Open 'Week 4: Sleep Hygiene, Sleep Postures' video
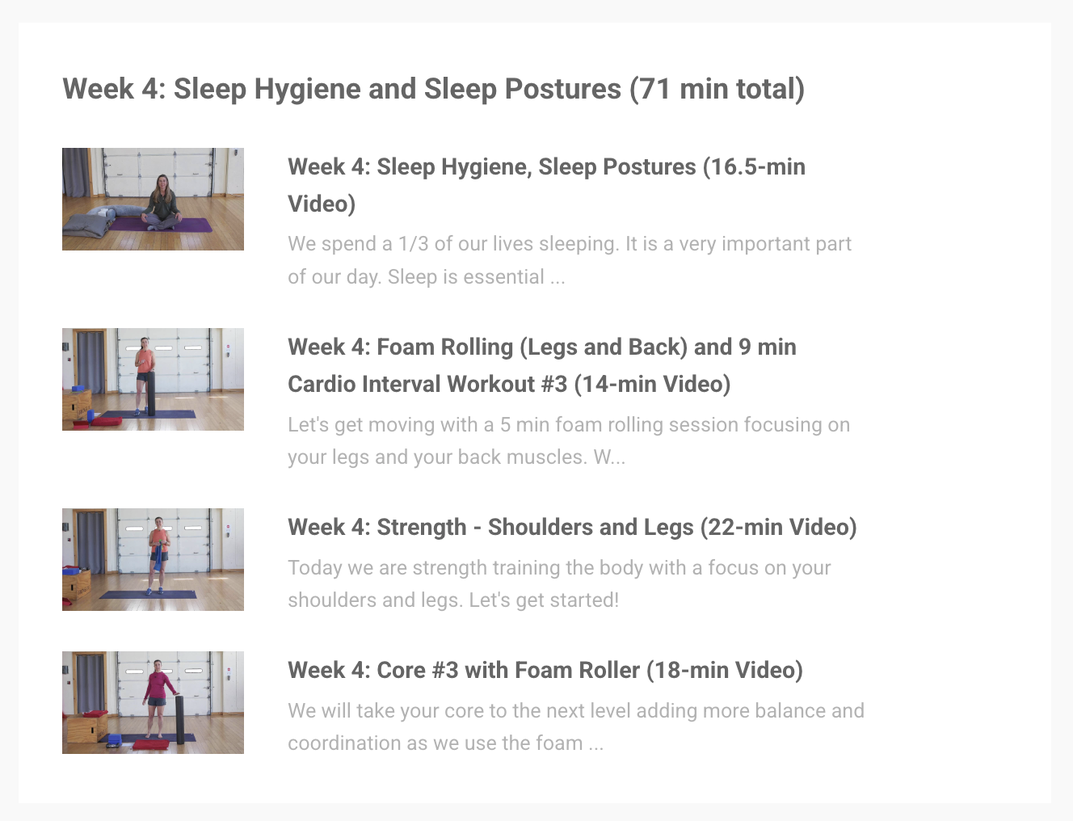This screenshot has width=1073, height=821. point(546,185)
